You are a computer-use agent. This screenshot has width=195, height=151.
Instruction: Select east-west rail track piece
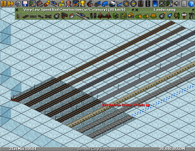click(x=33, y=16)
